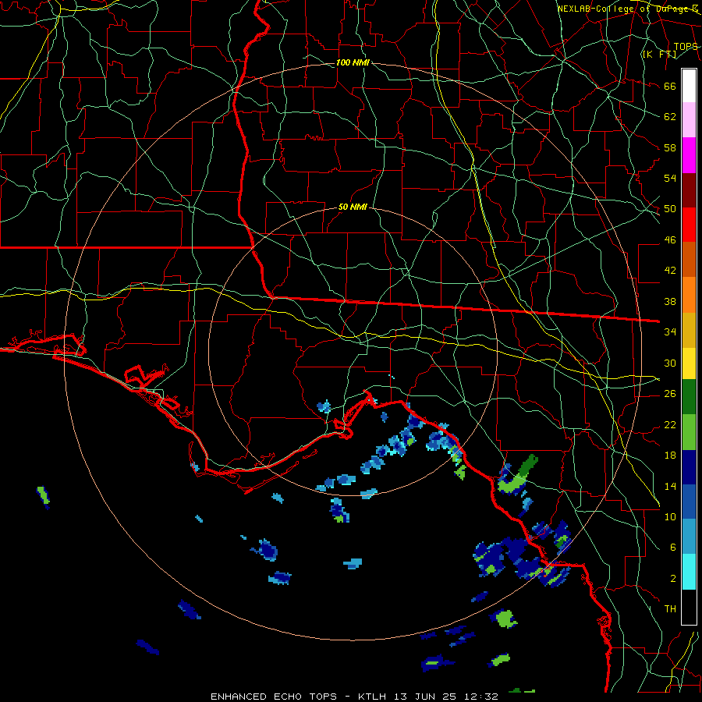Image resolution: width=702 pixels, height=702 pixels.
Task: Click the '22' legend value
Action: [x=670, y=424]
